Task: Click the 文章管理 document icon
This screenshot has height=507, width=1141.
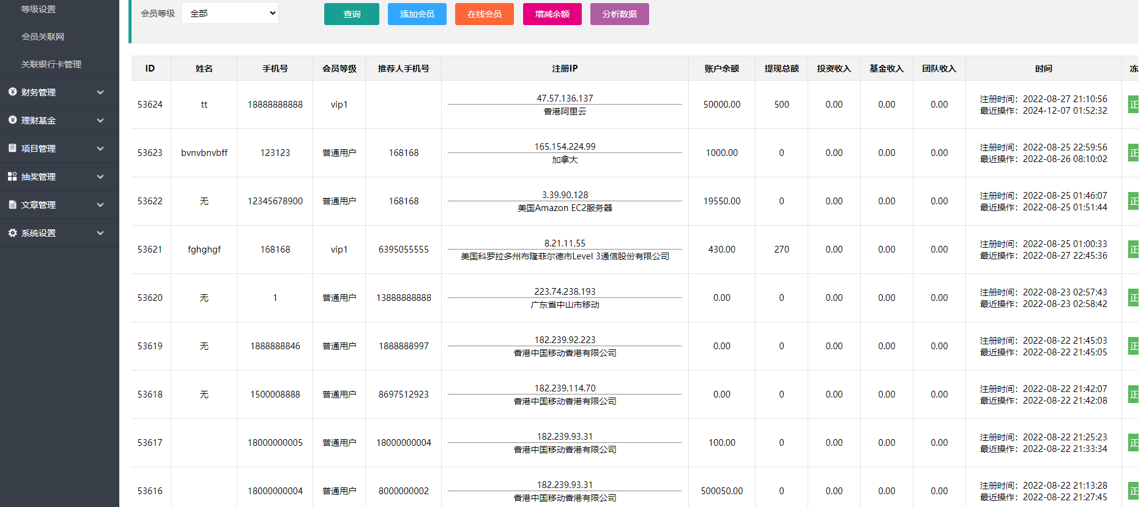Action: (x=12, y=204)
